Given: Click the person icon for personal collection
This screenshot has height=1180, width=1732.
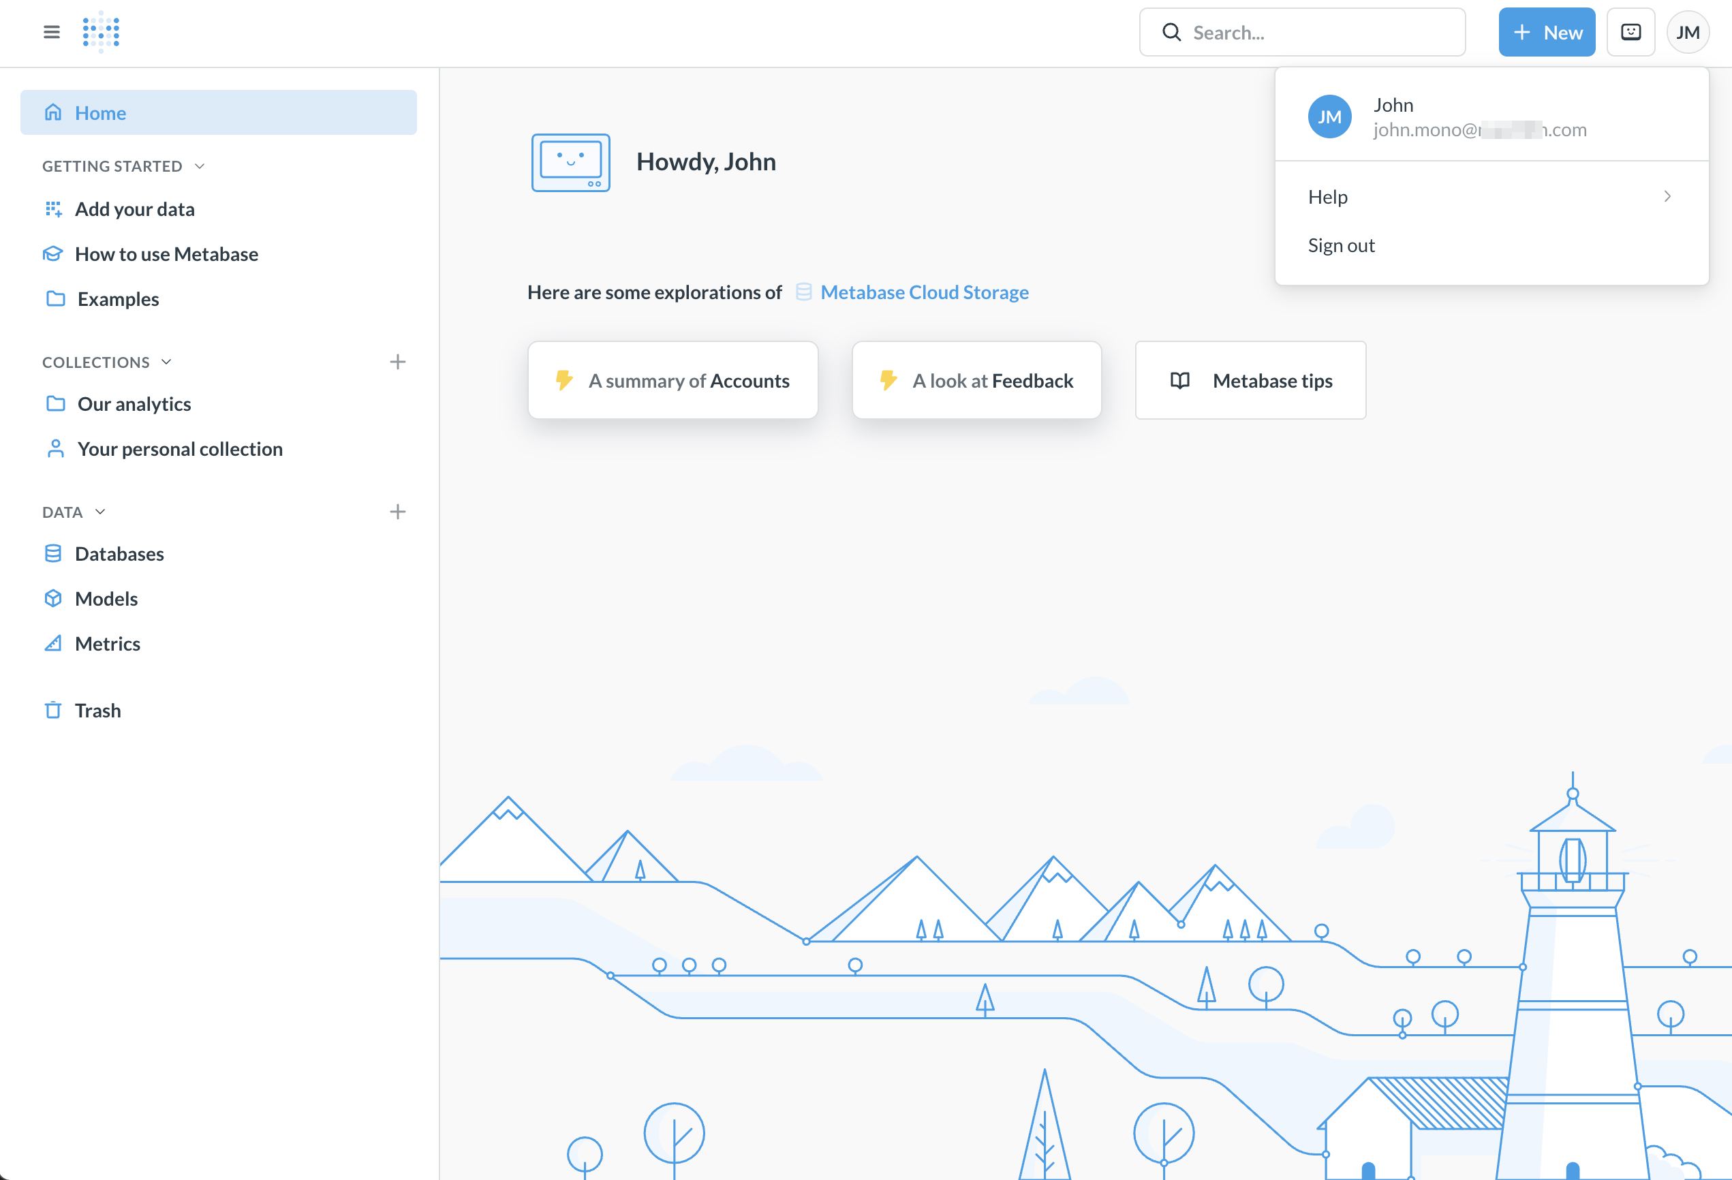Looking at the screenshot, I should [x=56, y=449].
